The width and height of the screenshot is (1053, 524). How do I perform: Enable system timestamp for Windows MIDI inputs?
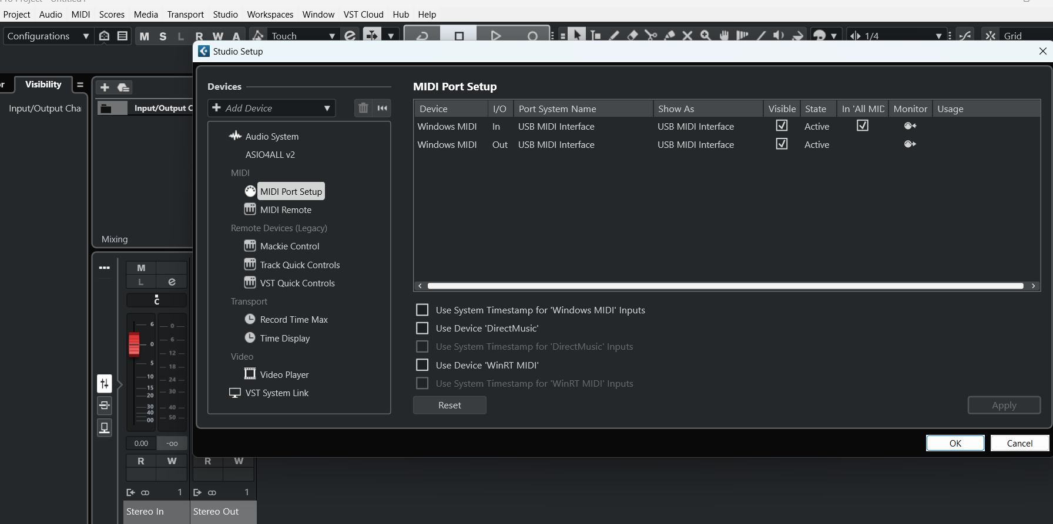[422, 310]
